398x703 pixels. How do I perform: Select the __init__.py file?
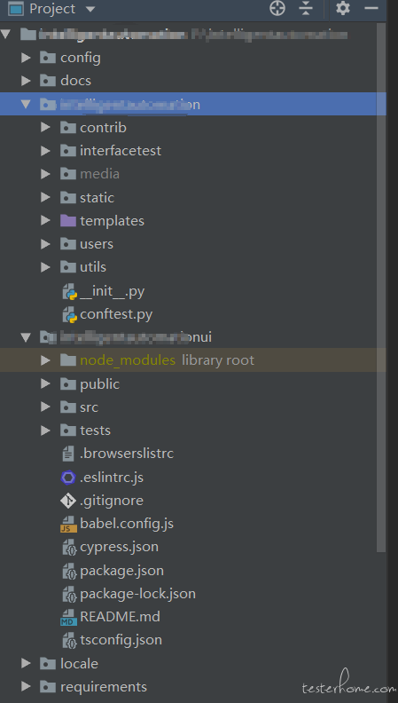tap(113, 292)
